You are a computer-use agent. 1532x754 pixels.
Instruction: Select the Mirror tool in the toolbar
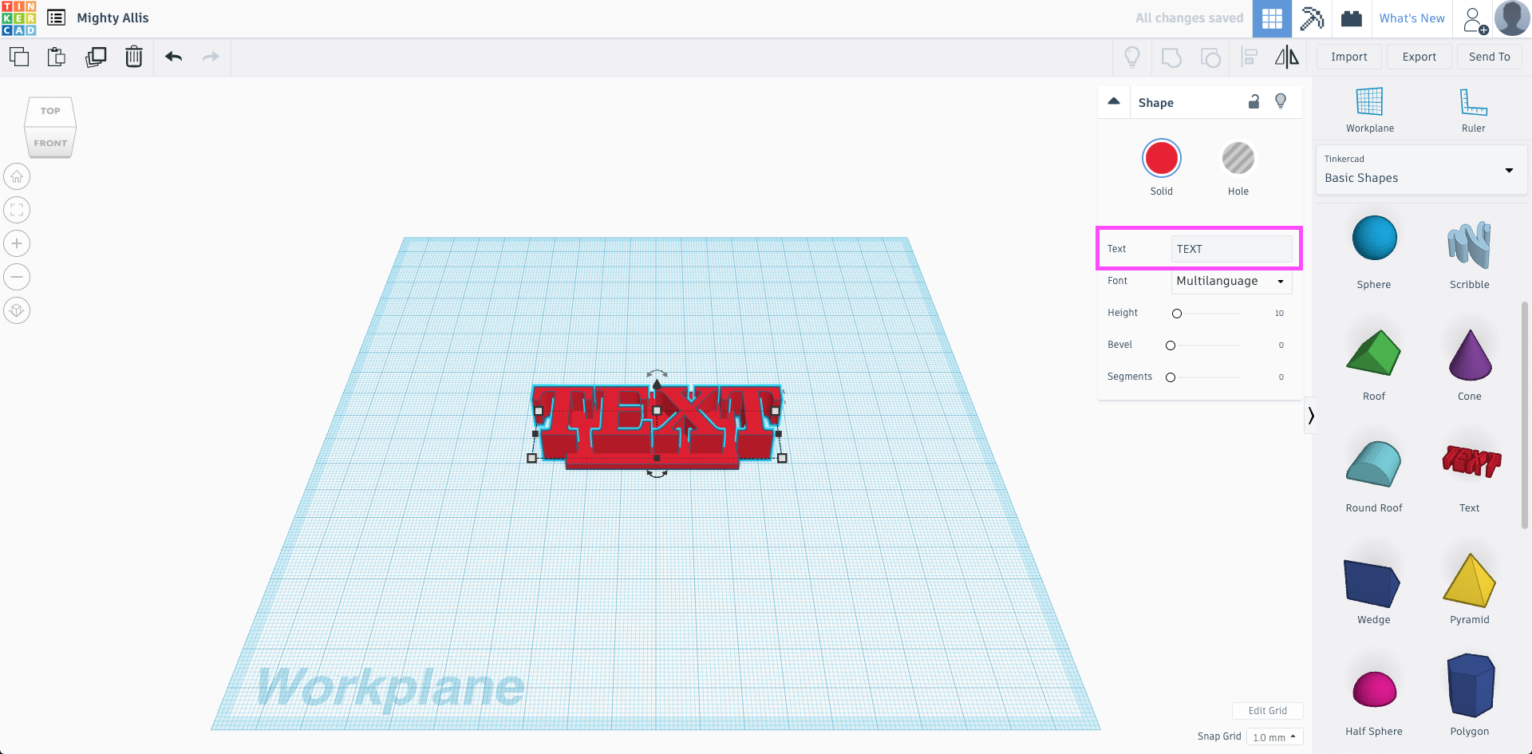click(x=1285, y=57)
